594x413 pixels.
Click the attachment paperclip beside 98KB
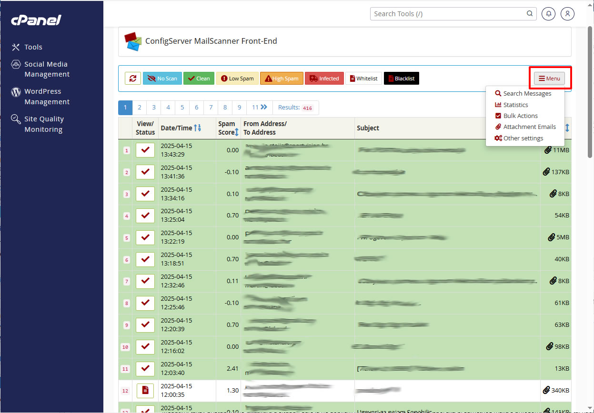point(549,347)
